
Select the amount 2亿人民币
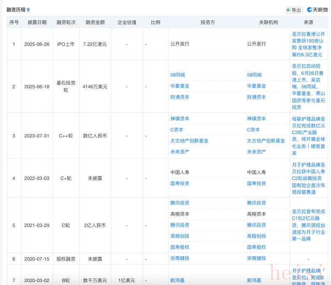(x=95, y=225)
